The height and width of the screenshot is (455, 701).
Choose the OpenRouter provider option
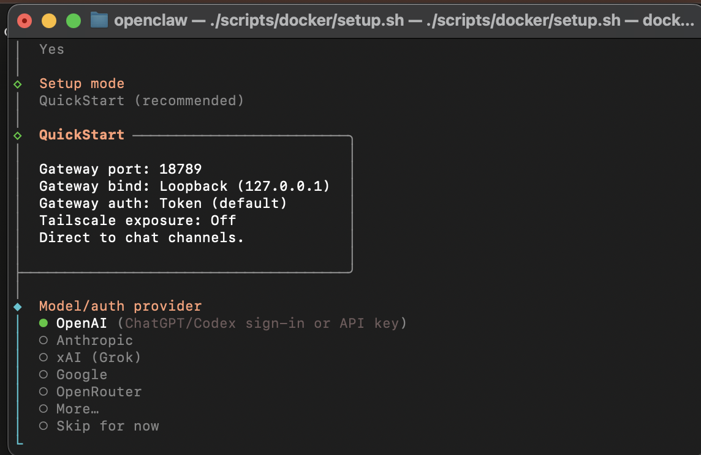[90, 391]
